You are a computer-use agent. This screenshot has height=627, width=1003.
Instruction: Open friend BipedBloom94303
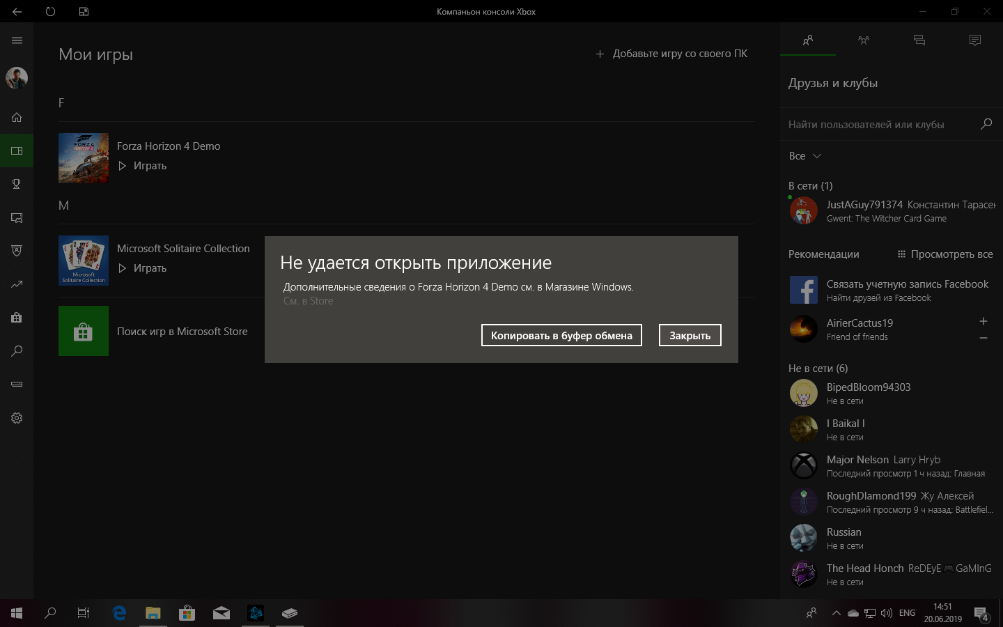coord(892,393)
